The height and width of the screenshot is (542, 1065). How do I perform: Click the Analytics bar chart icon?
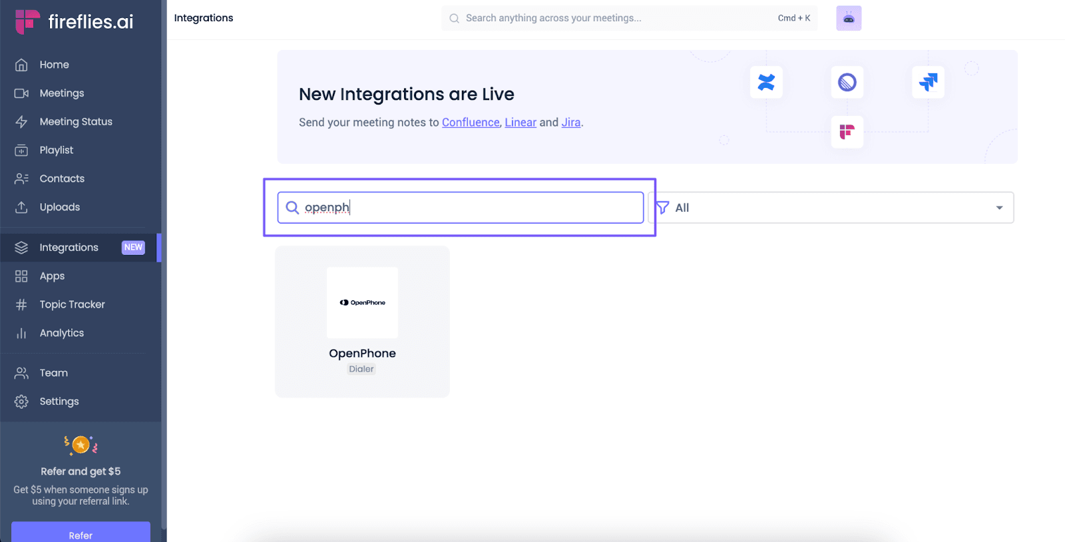(21, 333)
